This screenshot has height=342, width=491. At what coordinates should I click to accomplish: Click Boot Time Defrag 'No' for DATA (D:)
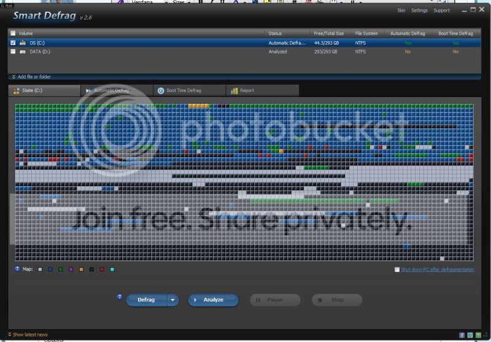455,52
